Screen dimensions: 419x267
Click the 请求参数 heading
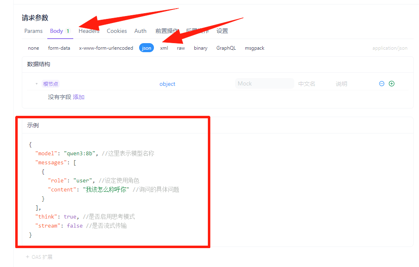[x=35, y=18]
